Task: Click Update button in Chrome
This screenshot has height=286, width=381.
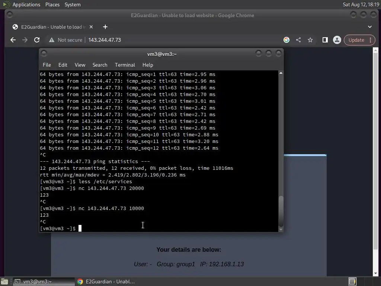Action: (x=356, y=40)
